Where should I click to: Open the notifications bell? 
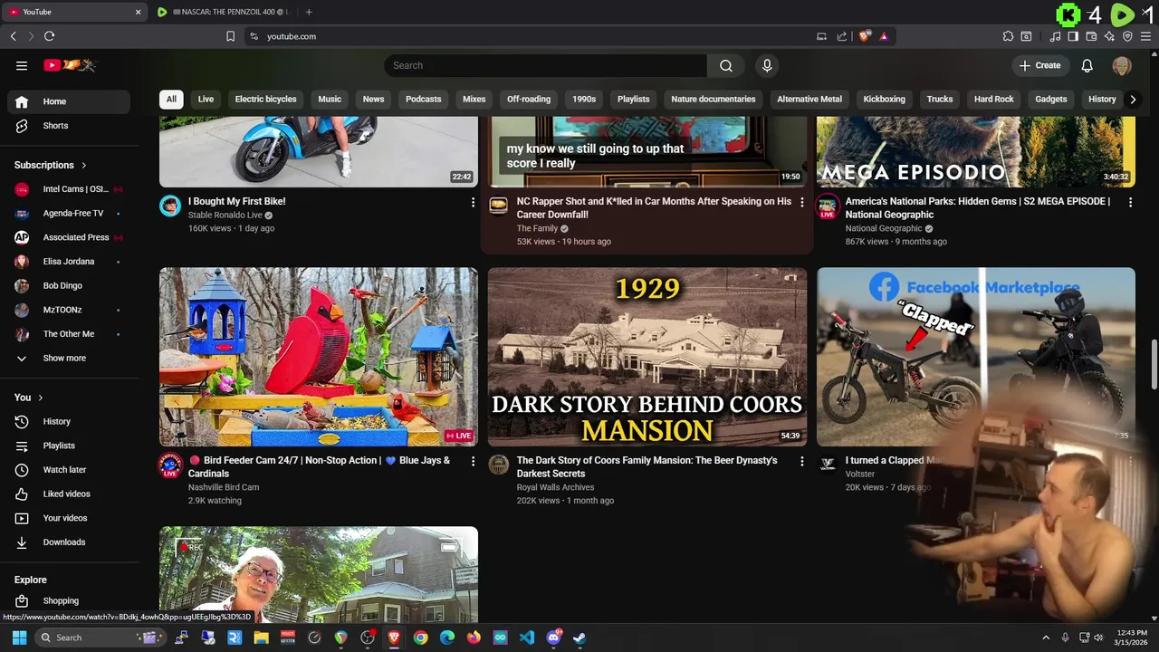tap(1087, 65)
